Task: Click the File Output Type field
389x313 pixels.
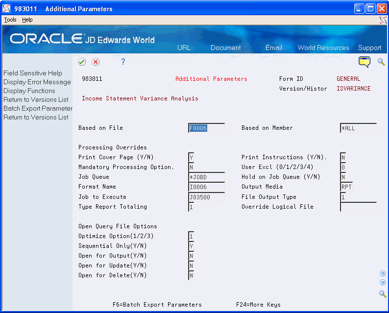Action: point(343,197)
